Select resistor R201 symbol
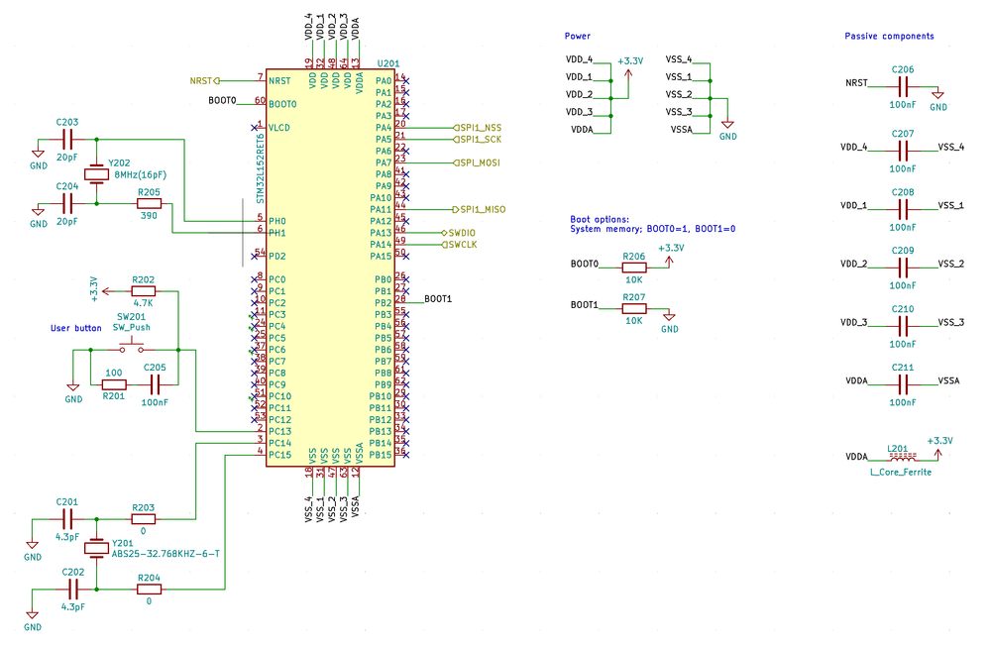 [114, 384]
